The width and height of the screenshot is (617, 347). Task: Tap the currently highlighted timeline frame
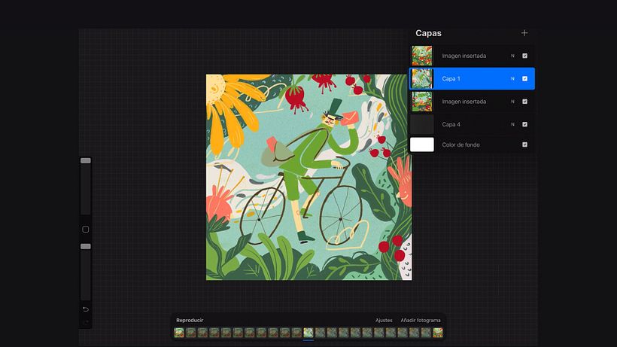[308, 333]
